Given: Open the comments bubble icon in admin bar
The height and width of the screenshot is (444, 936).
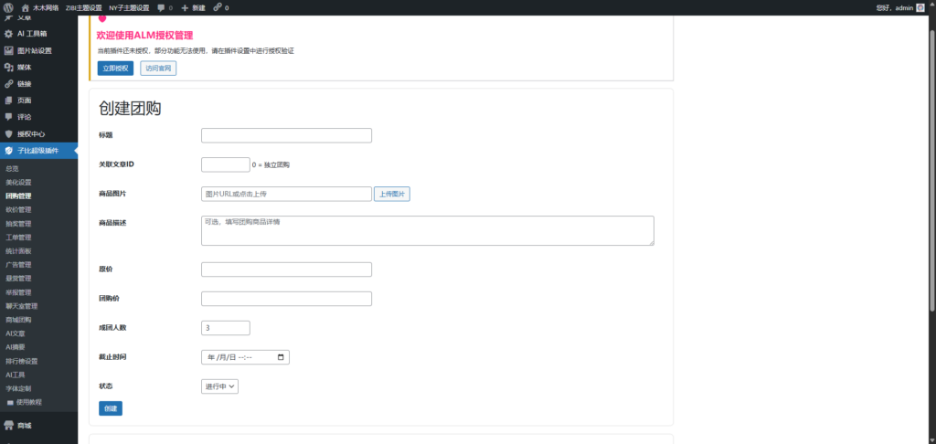Looking at the screenshot, I should click(x=161, y=7).
